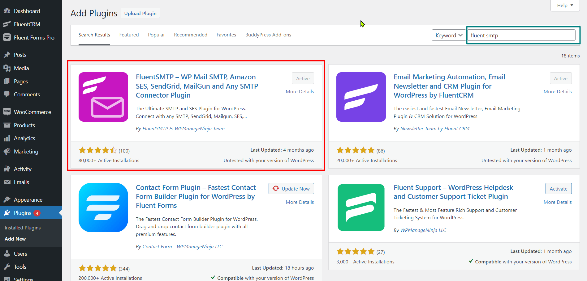Click the Plugins plug icon

click(7, 213)
